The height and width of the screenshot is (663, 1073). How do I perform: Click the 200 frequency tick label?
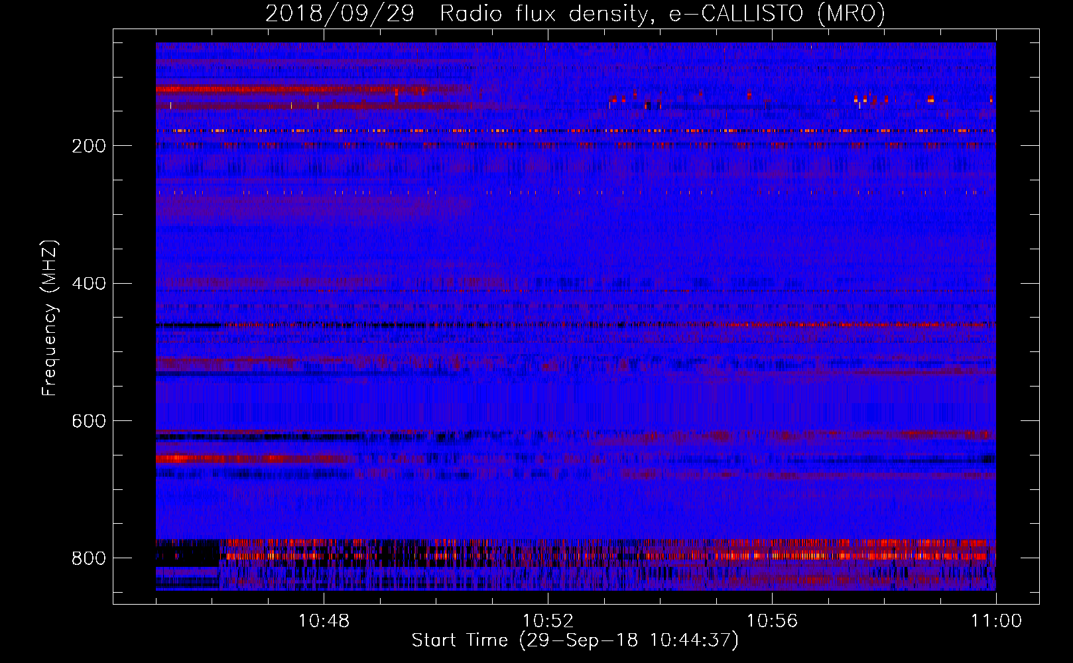click(x=89, y=147)
